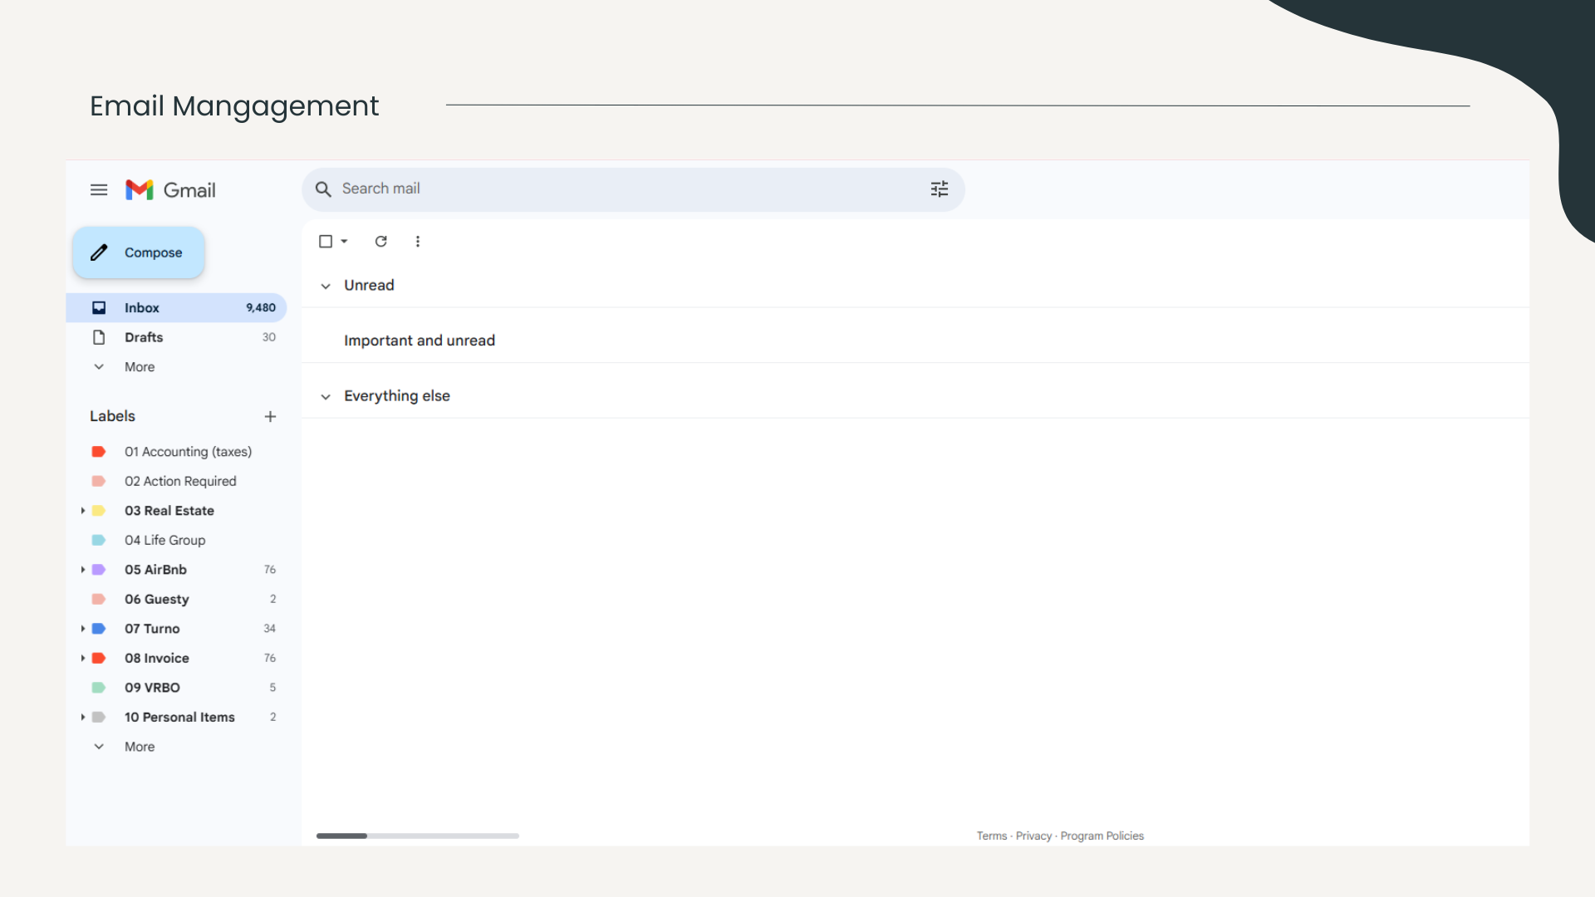Tick the select-all checkbox in toolbar
This screenshot has height=897, width=1595.
pyautogui.click(x=326, y=242)
